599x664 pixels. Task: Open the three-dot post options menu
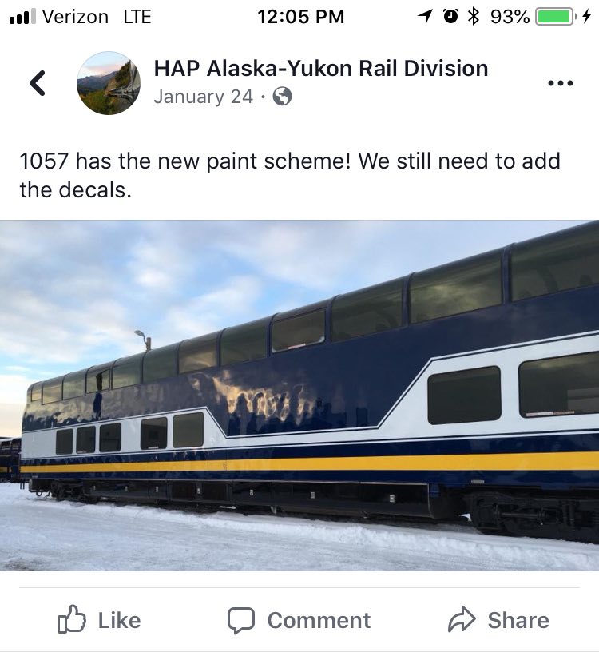[x=561, y=83]
